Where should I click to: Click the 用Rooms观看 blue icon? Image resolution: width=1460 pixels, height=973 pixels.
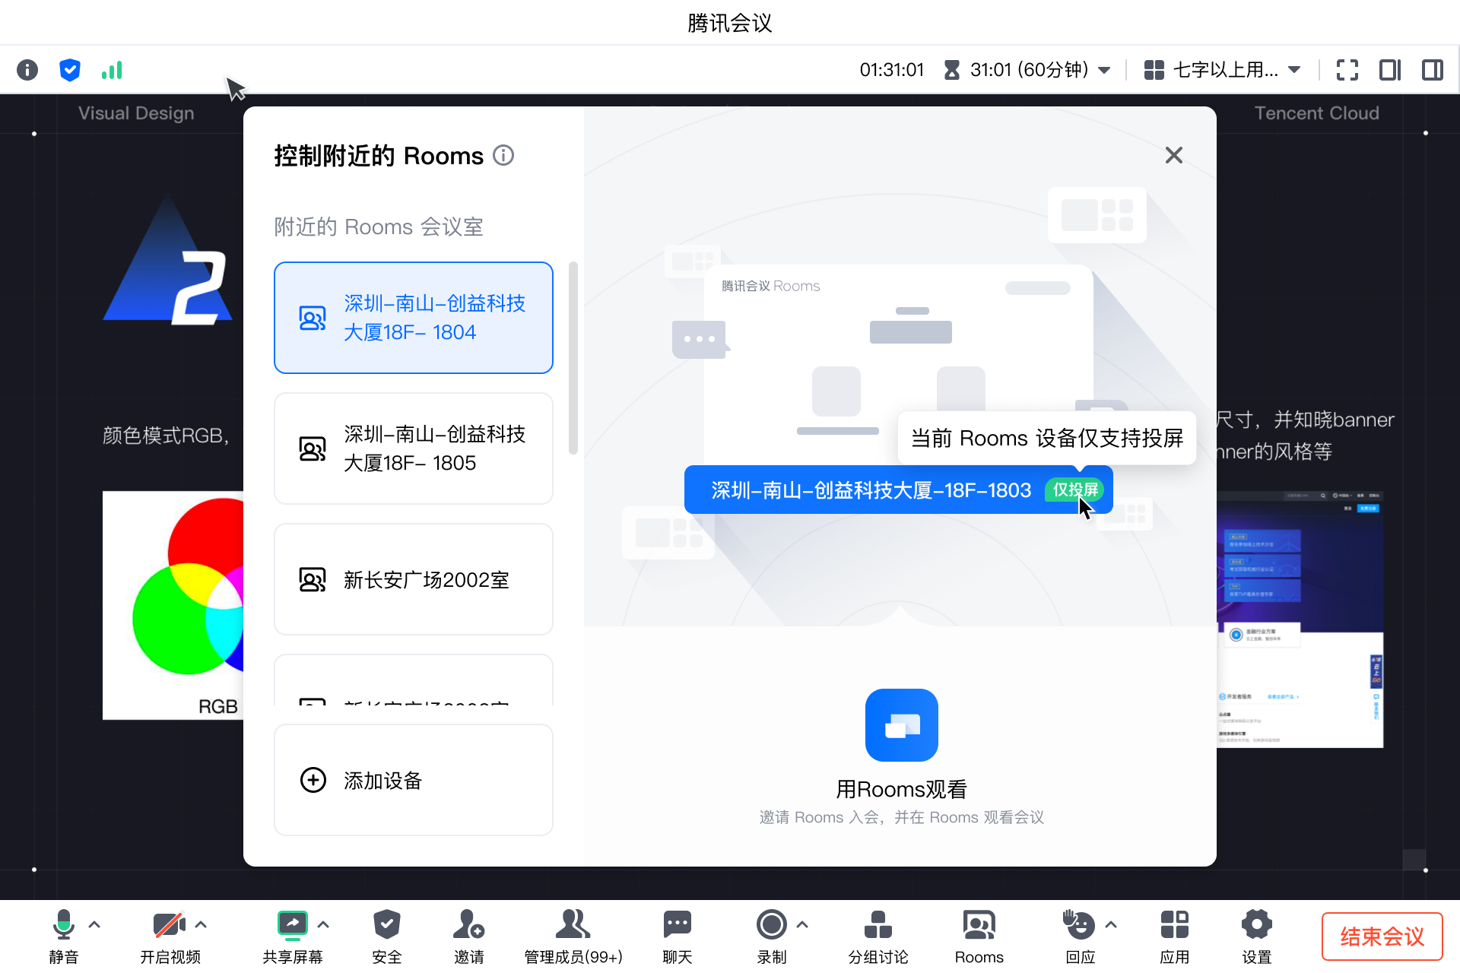(x=901, y=724)
